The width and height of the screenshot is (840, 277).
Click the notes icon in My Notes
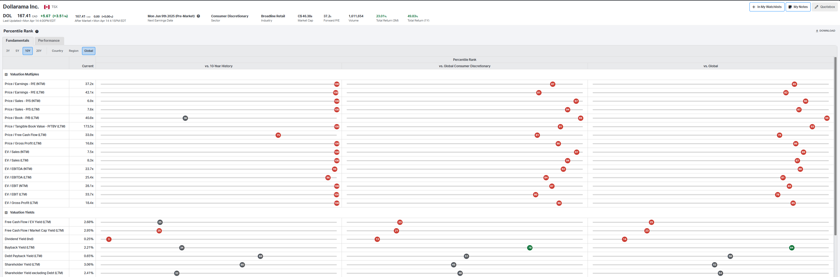point(790,7)
